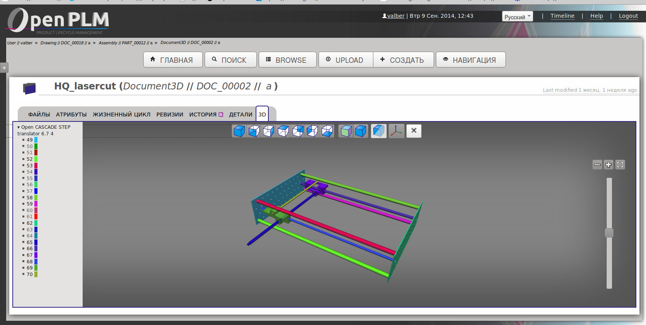Click the vertical zoom slider handle
The height and width of the screenshot is (325, 646).
pyautogui.click(x=609, y=233)
